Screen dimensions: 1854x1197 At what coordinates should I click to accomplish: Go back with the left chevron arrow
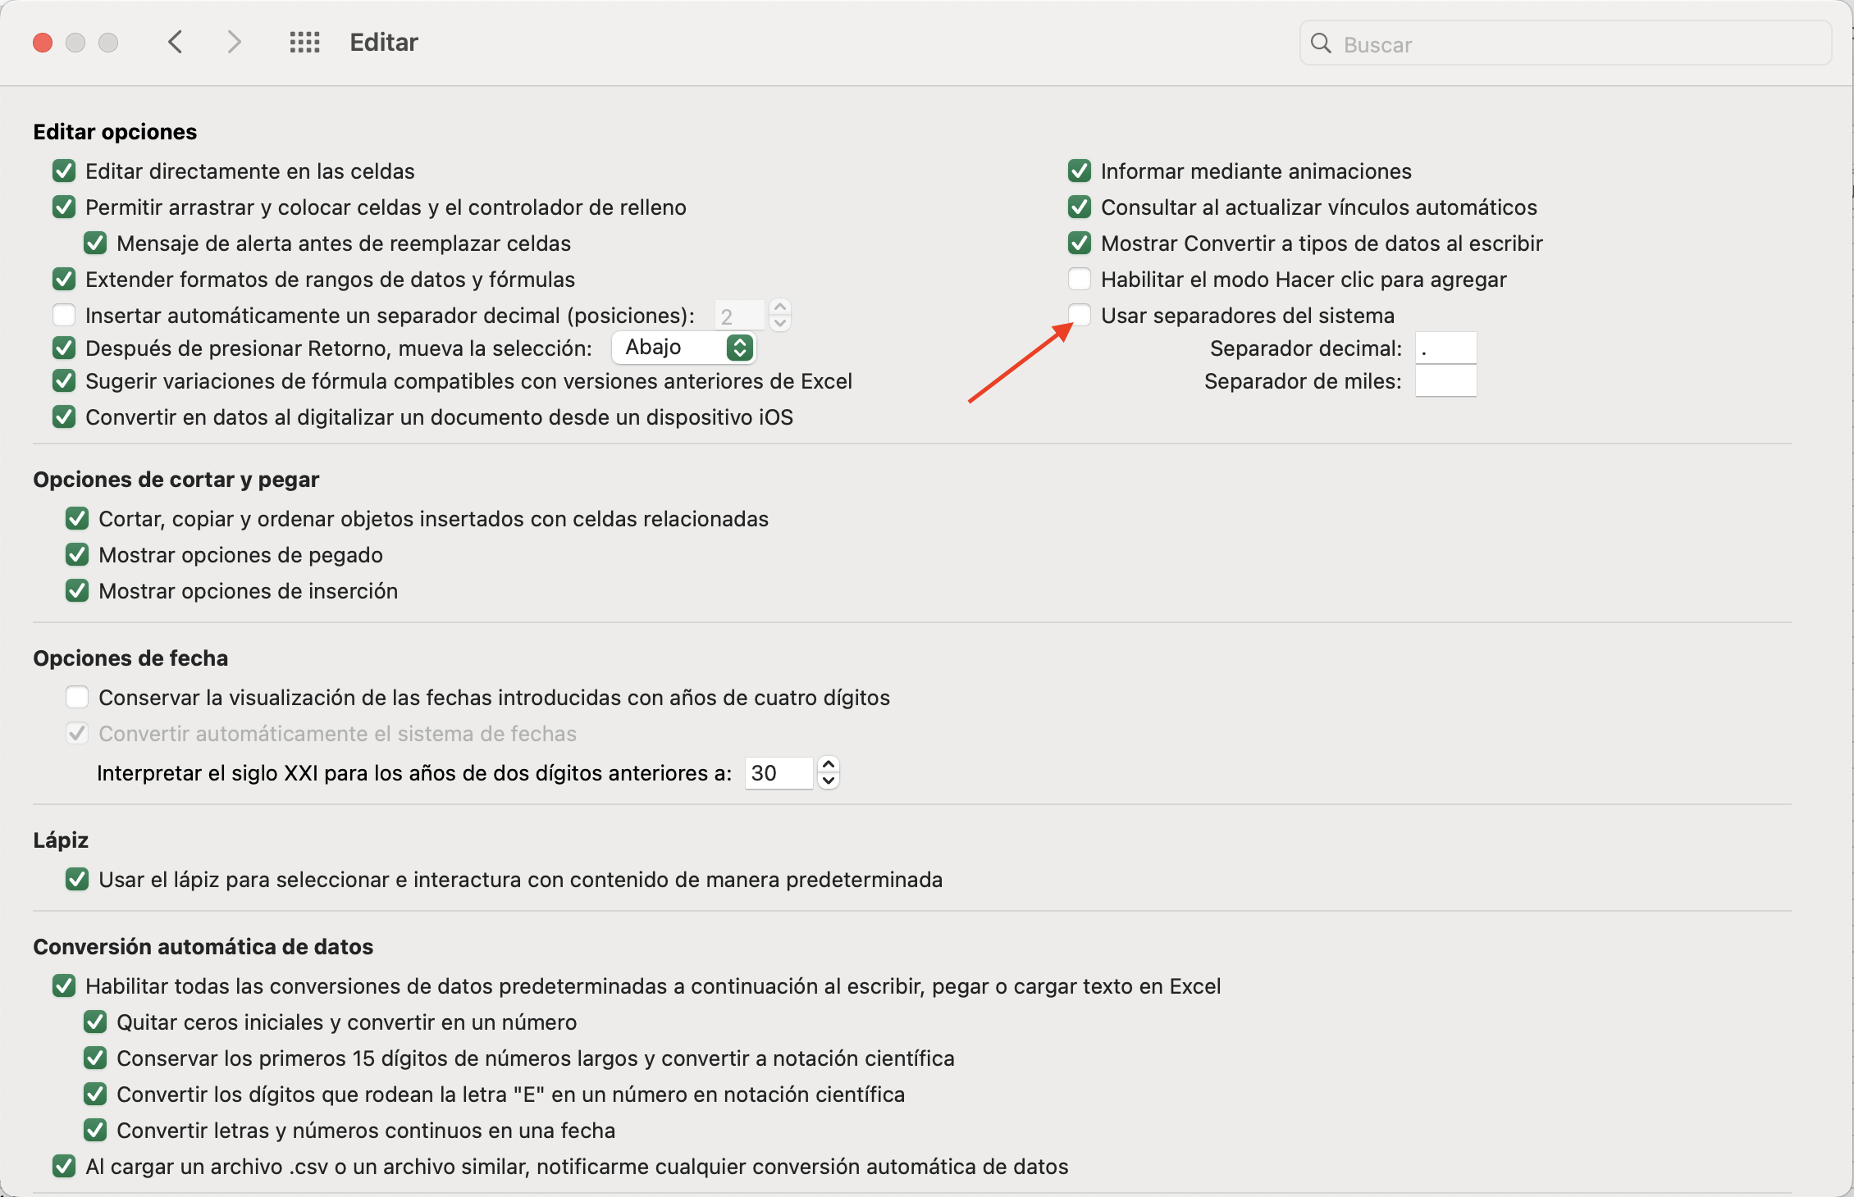pyautogui.click(x=175, y=42)
